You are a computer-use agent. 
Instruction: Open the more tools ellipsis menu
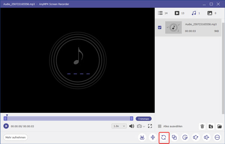point(217,137)
